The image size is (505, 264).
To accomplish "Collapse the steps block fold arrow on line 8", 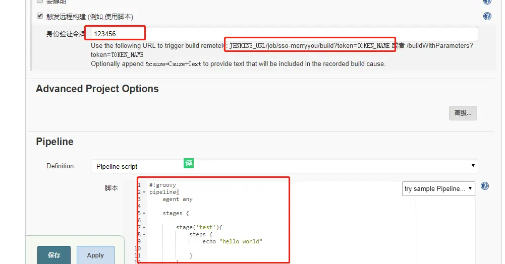I will [x=144, y=235].
